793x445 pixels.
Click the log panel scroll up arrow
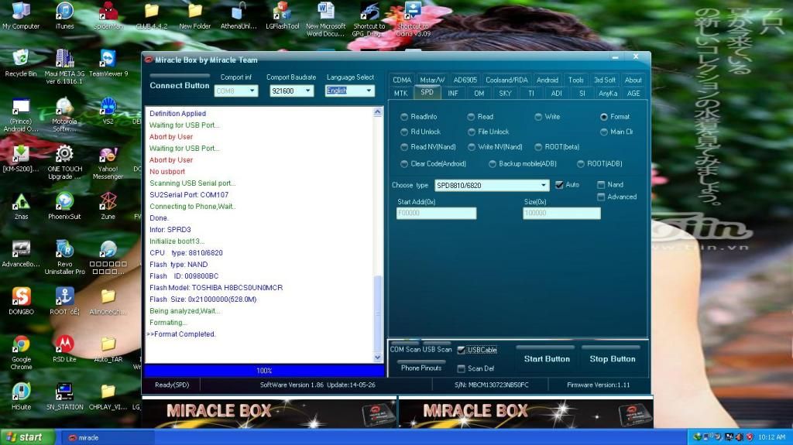tap(378, 112)
